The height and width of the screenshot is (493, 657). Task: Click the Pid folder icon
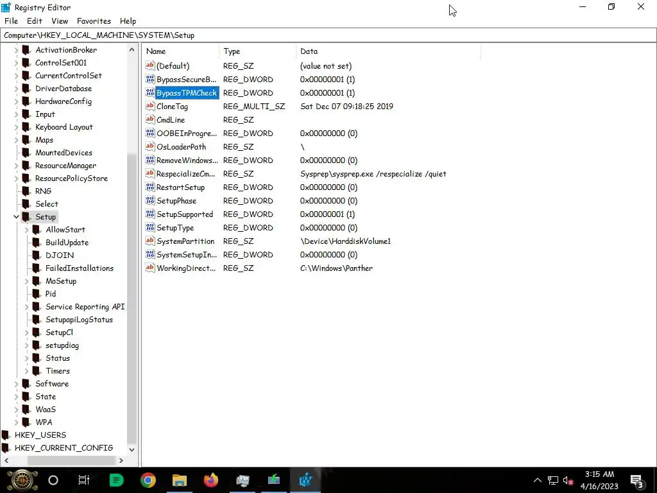tap(37, 294)
